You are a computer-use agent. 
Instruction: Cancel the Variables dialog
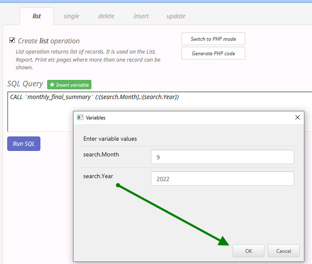coord(284,251)
